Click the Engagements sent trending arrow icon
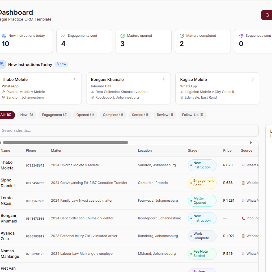 point(63,36)
